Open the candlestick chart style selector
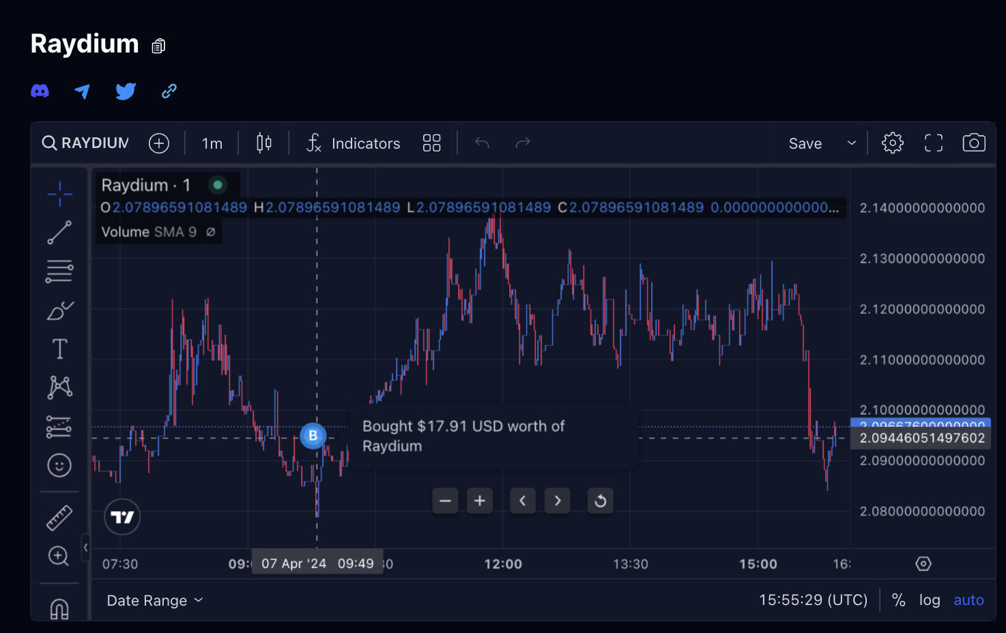The height and width of the screenshot is (633, 1006). [x=264, y=143]
